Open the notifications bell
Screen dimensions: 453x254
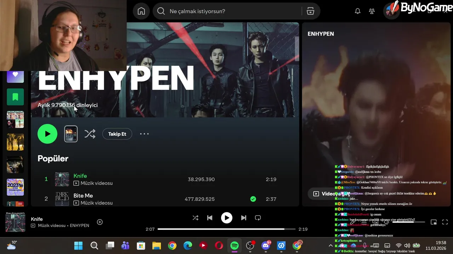357,11
